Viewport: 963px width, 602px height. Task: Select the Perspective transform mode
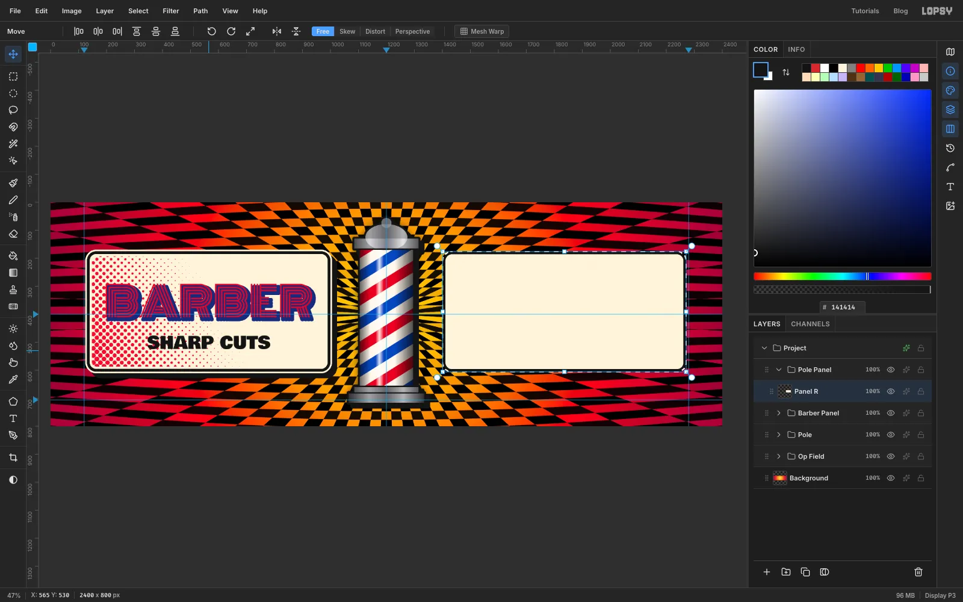[x=412, y=31]
